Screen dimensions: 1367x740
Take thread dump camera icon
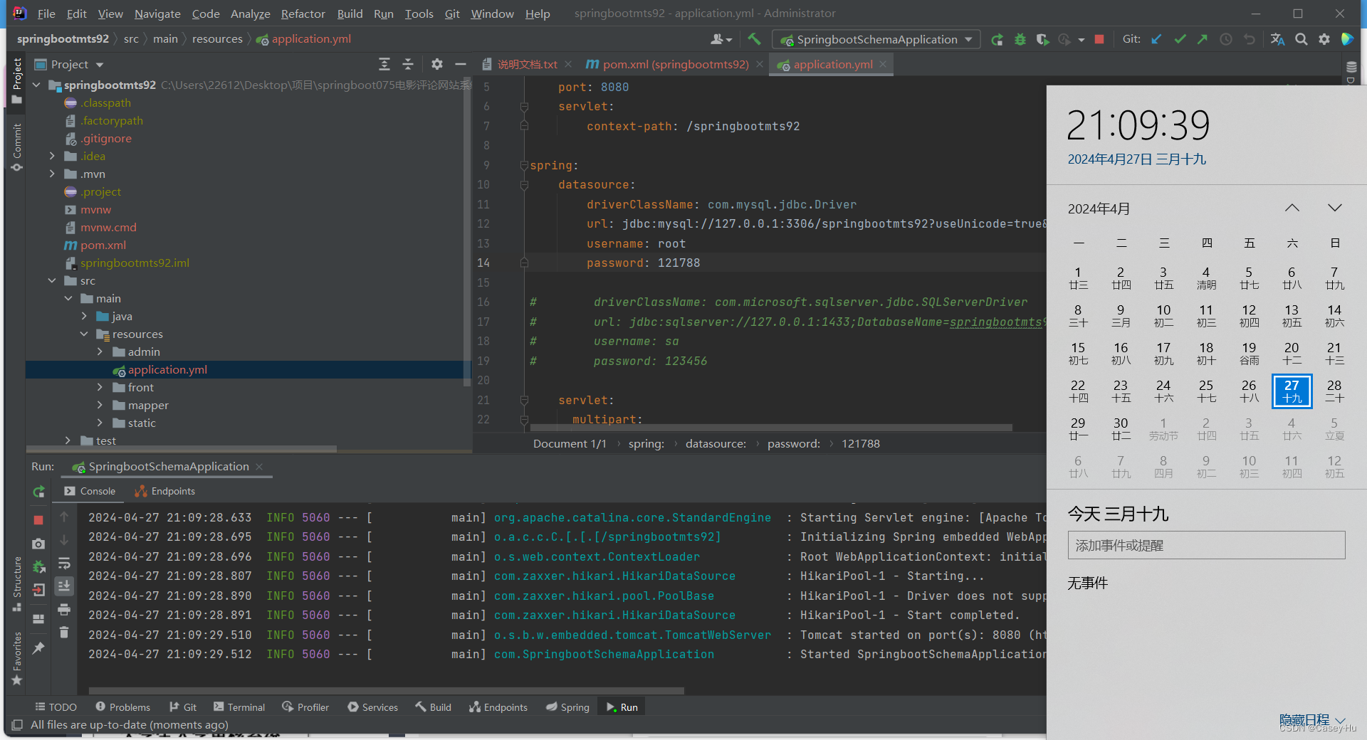point(38,544)
